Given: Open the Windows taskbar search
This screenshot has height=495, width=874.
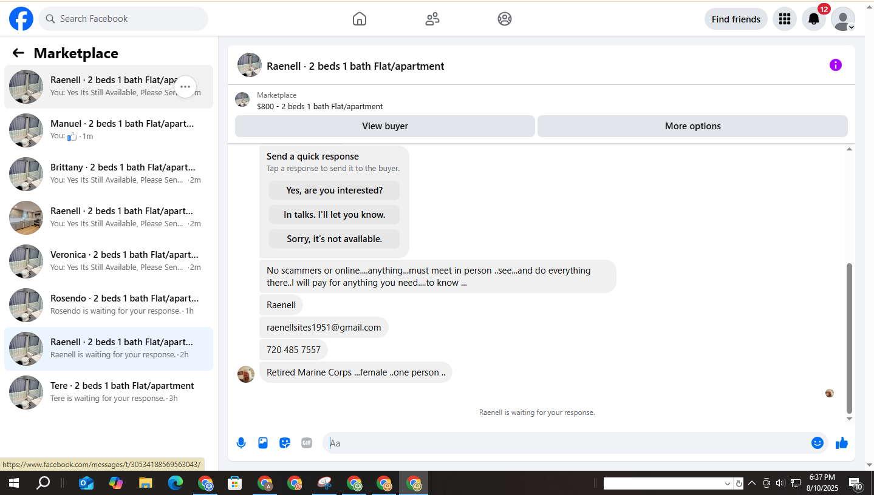Looking at the screenshot, I should pyautogui.click(x=43, y=483).
